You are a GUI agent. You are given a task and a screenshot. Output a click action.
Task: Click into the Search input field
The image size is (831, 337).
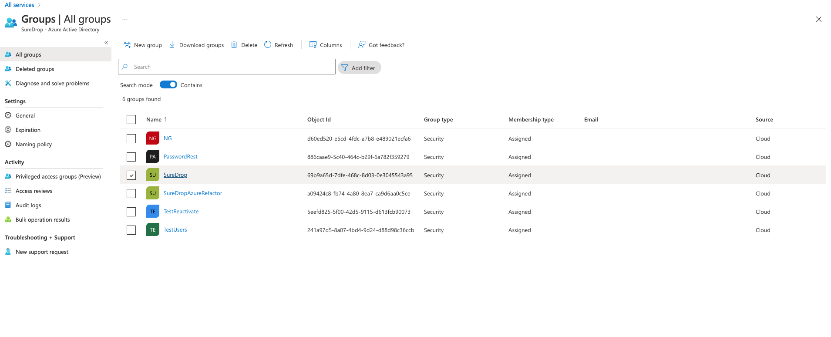pyautogui.click(x=227, y=67)
